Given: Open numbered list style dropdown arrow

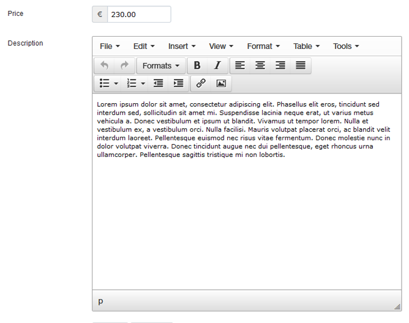Looking at the screenshot, I should coord(143,84).
